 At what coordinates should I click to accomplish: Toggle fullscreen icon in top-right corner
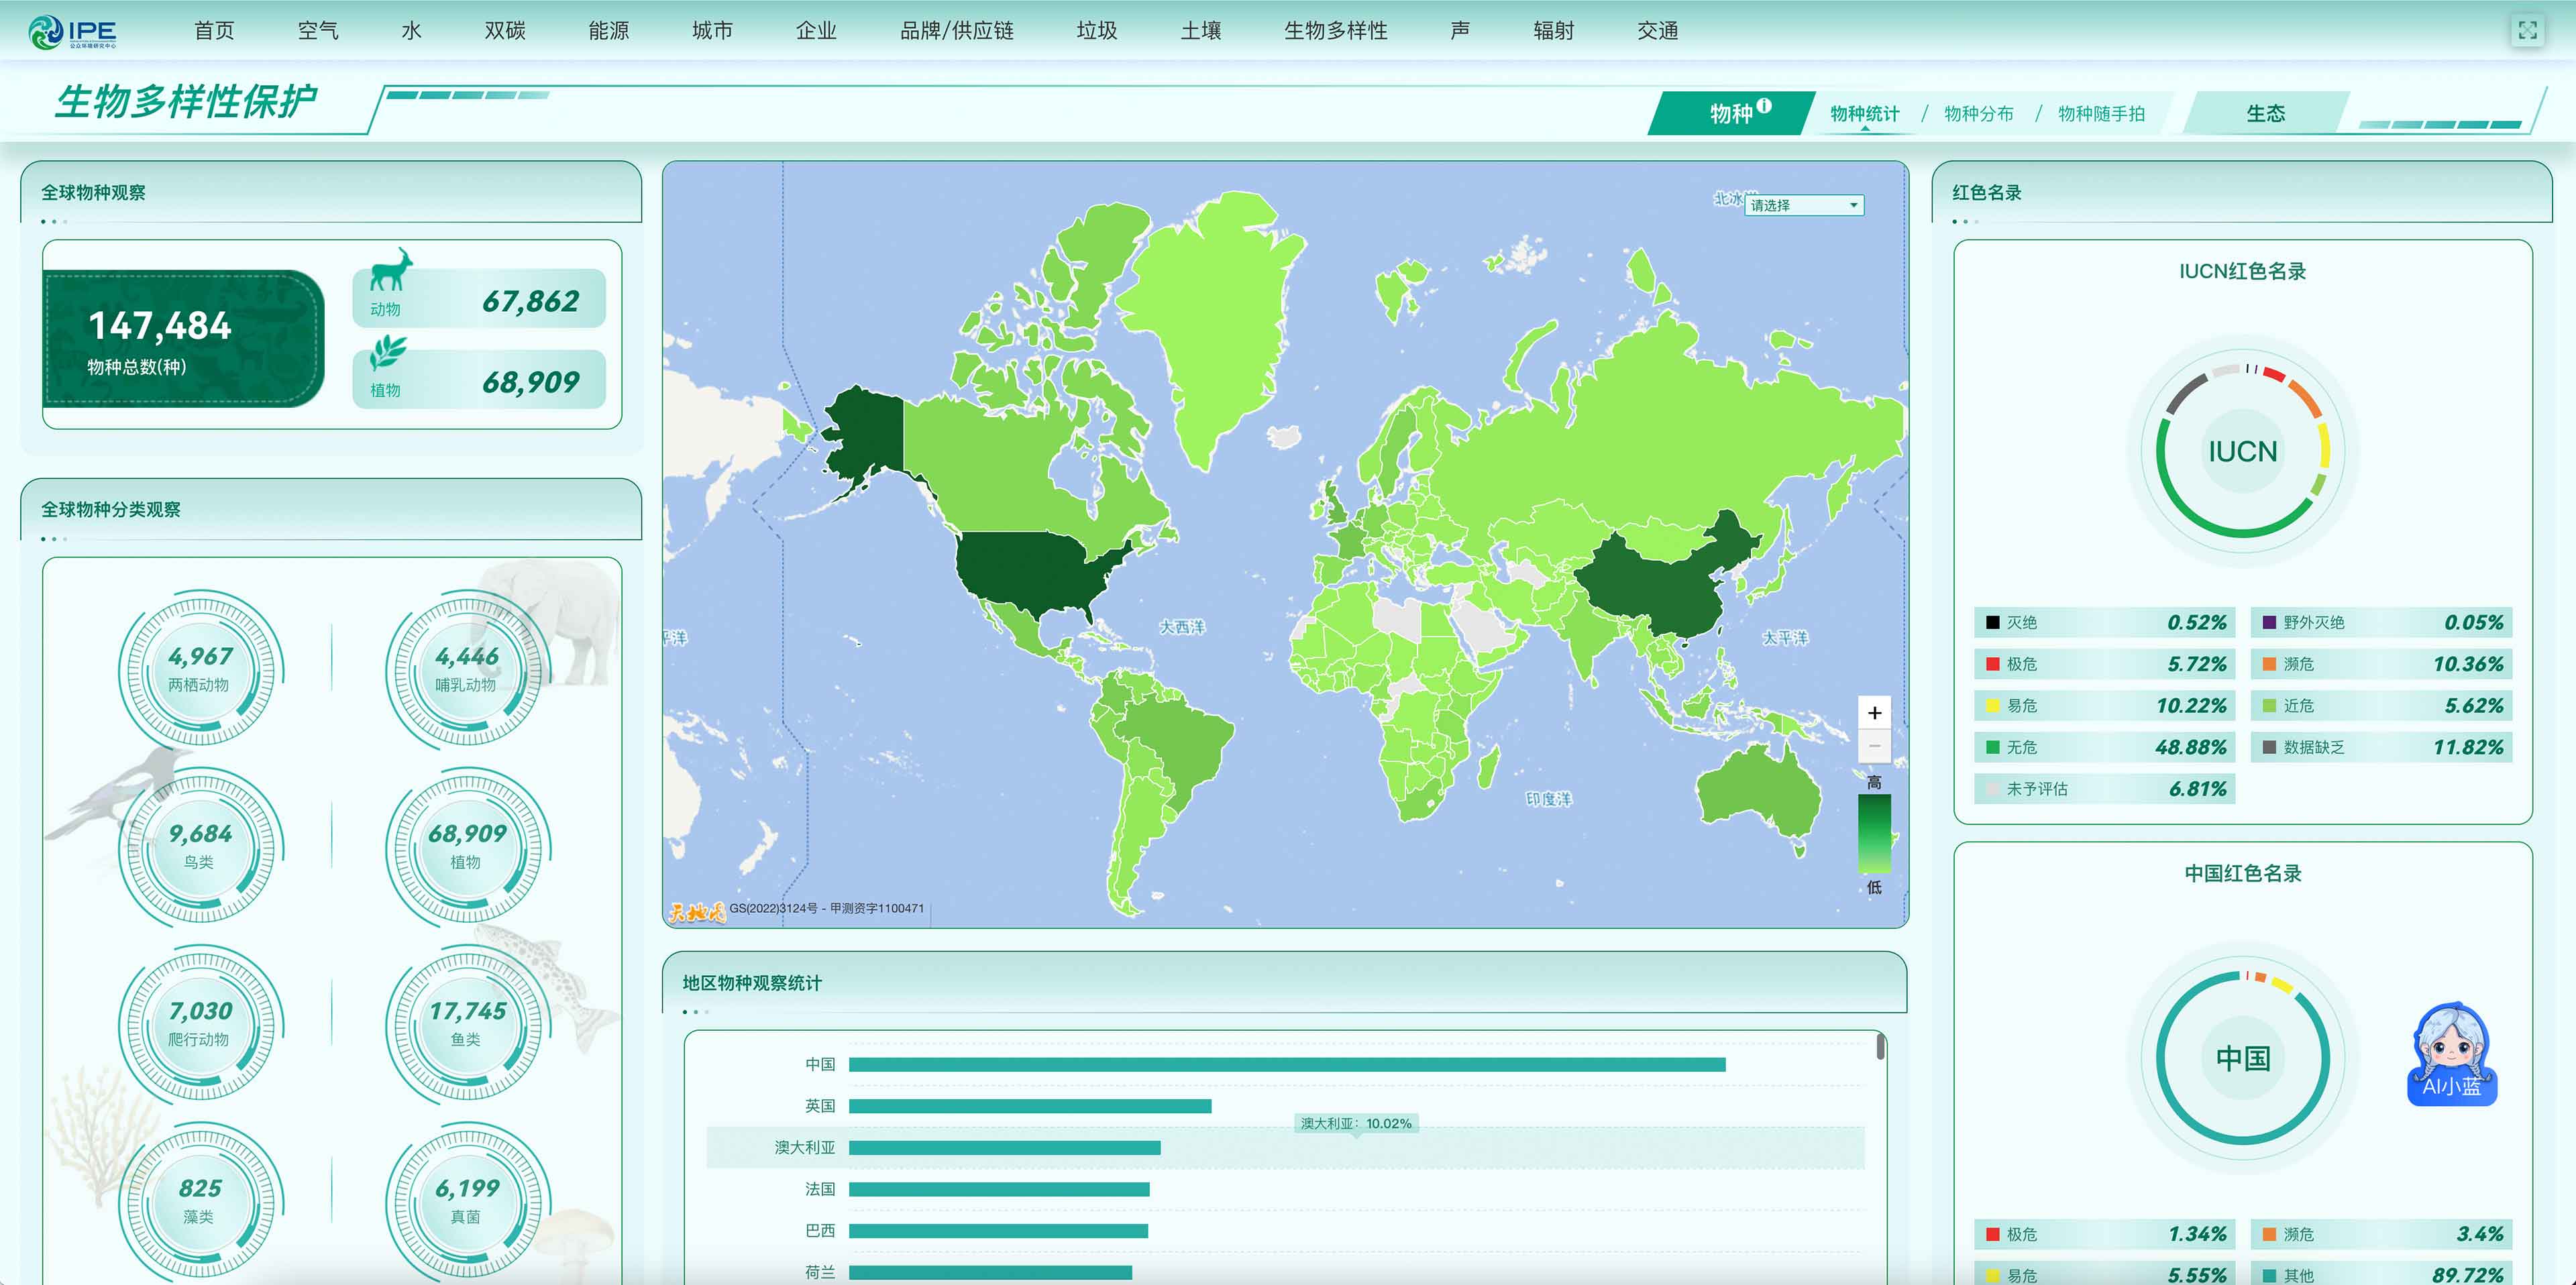[2527, 31]
